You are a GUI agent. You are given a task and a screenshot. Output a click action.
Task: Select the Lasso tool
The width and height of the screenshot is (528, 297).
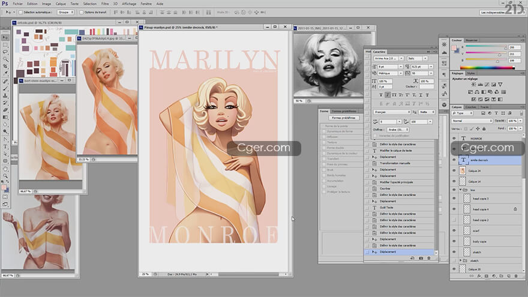(5, 52)
